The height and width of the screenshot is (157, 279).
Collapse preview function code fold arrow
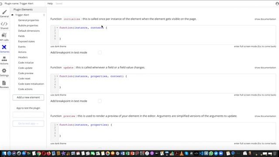tap(57, 125)
